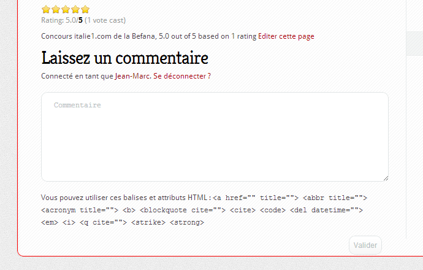The image size is (423, 270).
Task: Click the 'Concours italie1.com de la Befana' text
Action: pos(98,36)
